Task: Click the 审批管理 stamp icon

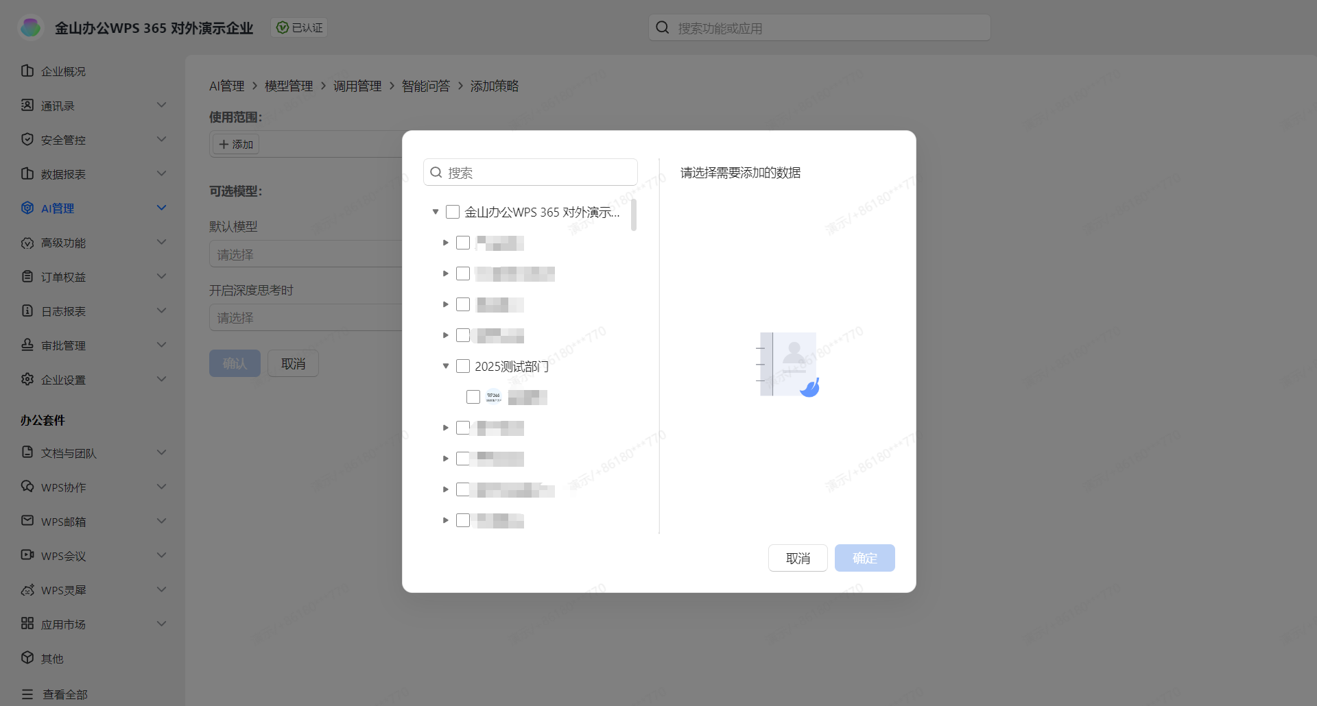Action: click(x=27, y=345)
